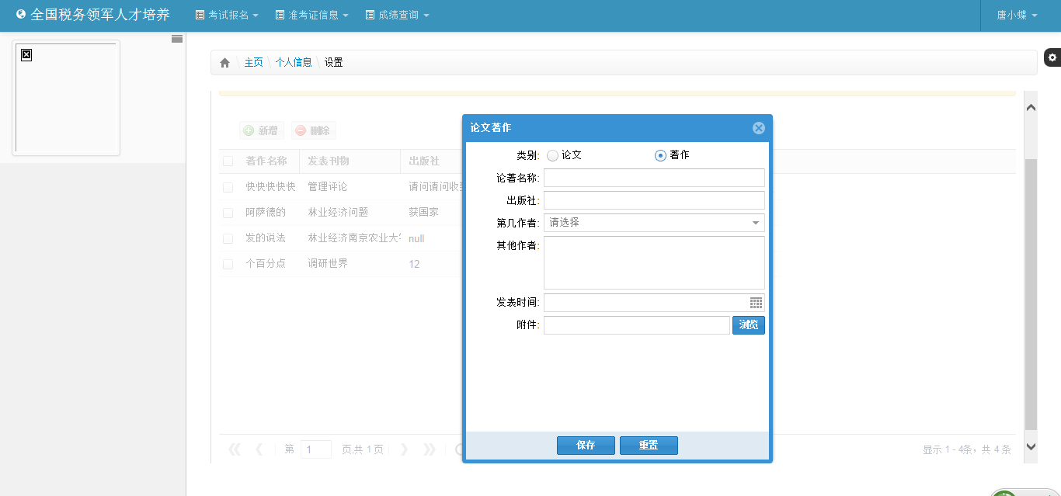Go to previous page arrow in pager
Image resolution: width=1061 pixels, height=496 pixels.
tap(259, 449)
